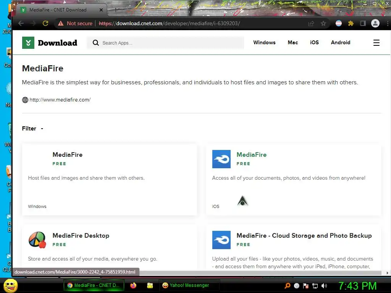This screenshot has width=391, height=293.
Task: Open the MediaFire Windows app title link
Action: point(68,155)
